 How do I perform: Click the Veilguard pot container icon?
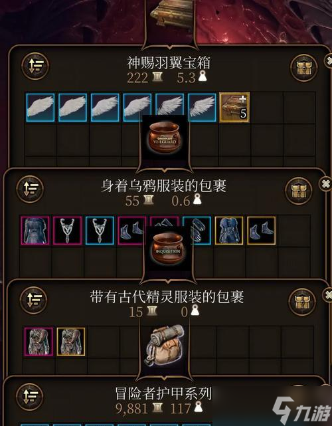[165, 138]
